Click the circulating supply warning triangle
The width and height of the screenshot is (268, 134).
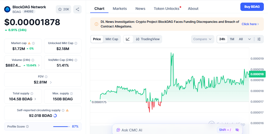pyautogui.click(x=67, y=110)
